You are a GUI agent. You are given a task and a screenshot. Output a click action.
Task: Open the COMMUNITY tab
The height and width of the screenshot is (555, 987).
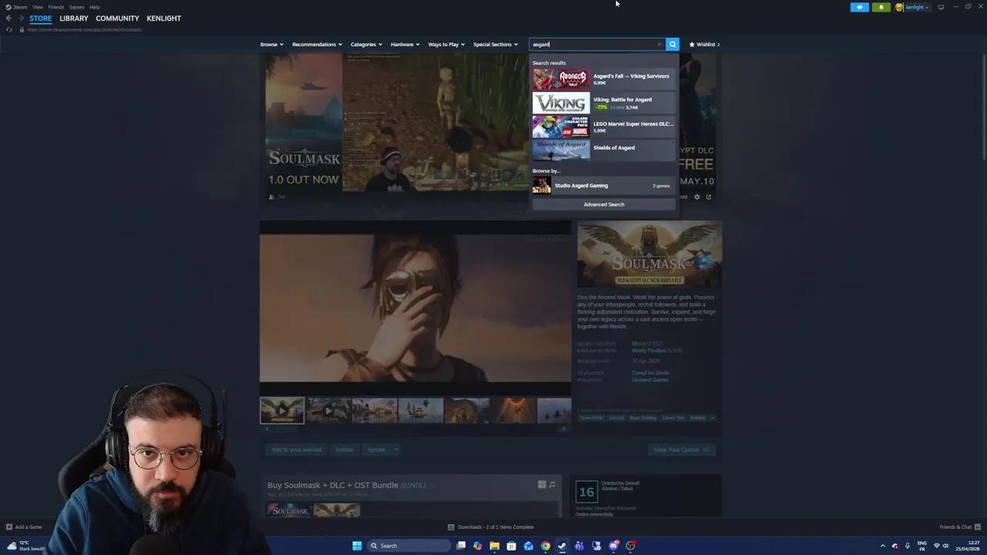click(x=117, y=18)
